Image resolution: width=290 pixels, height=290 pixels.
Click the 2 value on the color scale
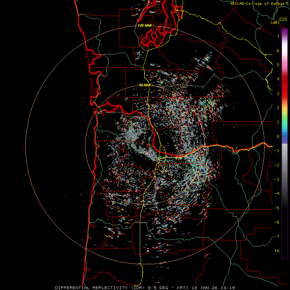pos(278,108)
